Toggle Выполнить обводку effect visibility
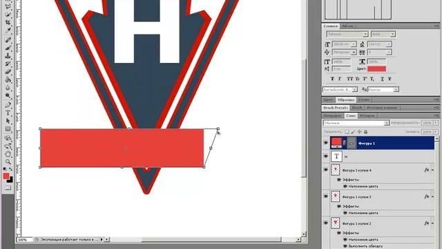Image resolution: width=442 pixels, height=249 pixels. (x=345, y=246)
